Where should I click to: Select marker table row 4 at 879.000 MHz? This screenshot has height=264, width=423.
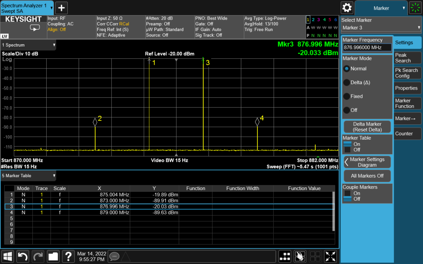pyautogui.click(x=170, y=212)
